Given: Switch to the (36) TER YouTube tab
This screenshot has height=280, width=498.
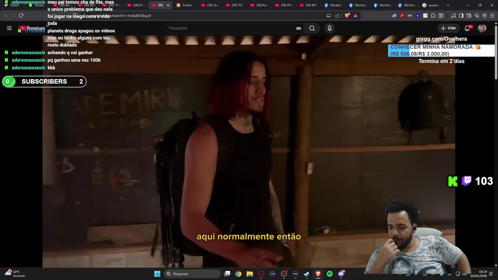Looking at the screenshot, I should point(235,5).
